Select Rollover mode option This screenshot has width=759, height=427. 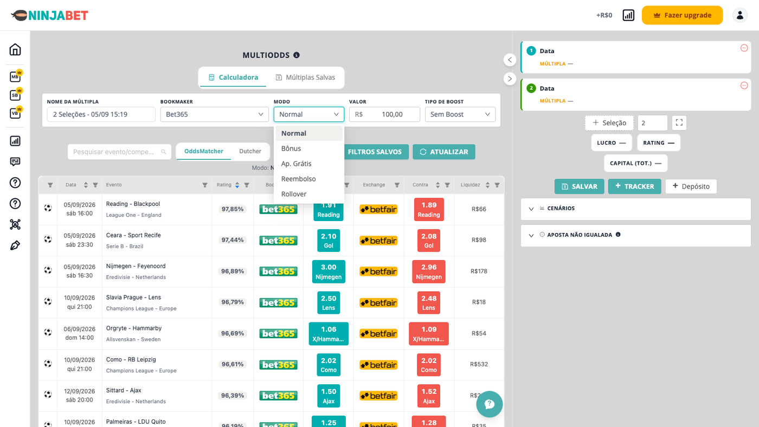coord(309,194)
